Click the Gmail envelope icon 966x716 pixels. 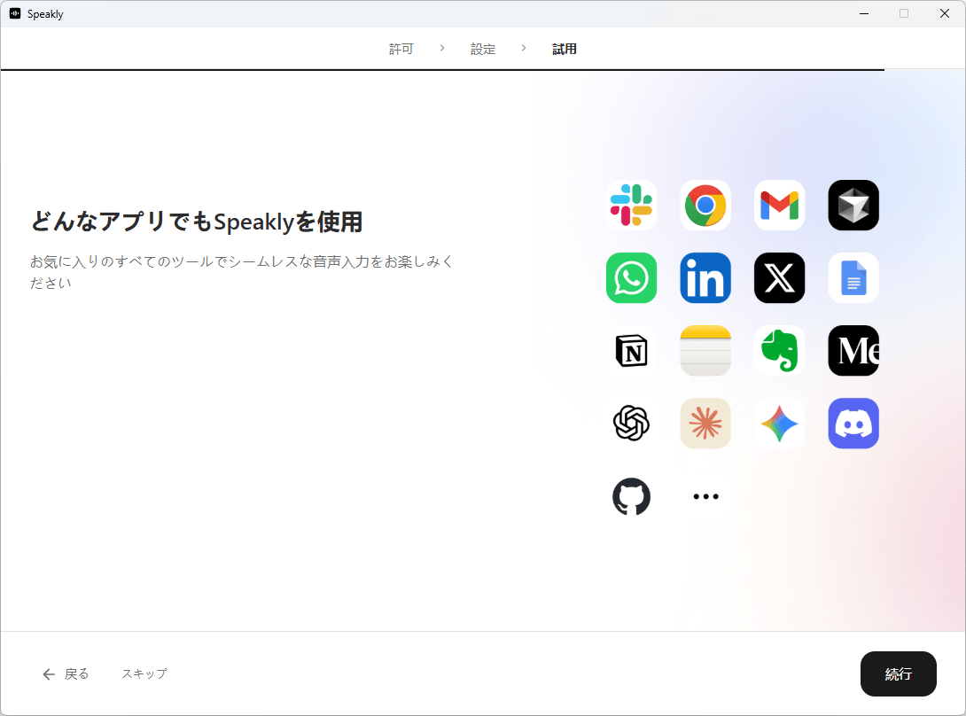(779, 206)
